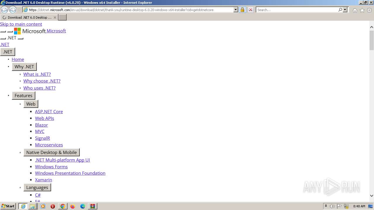Image resolution: width=374 pixels, height=210 pixels.
Task: Click the network tray icon
Action: 346,206
